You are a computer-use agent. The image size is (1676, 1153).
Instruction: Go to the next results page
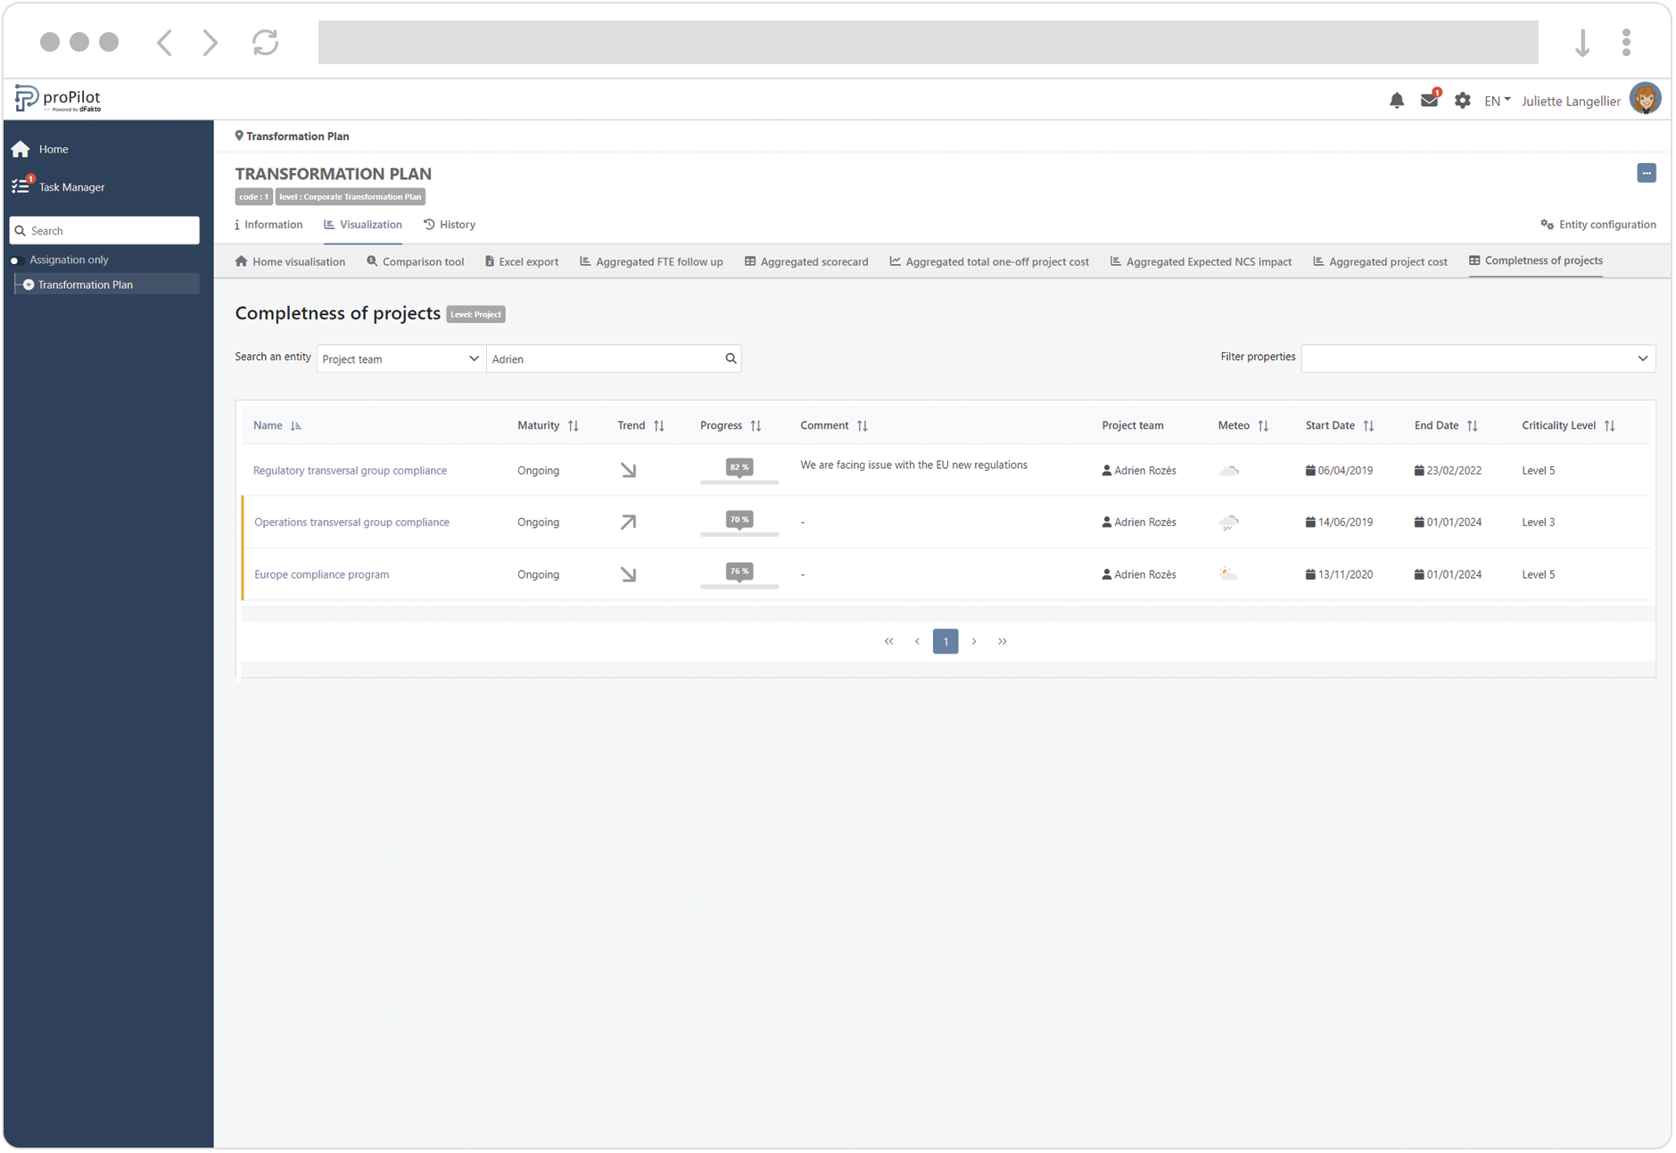coord(974,642)
